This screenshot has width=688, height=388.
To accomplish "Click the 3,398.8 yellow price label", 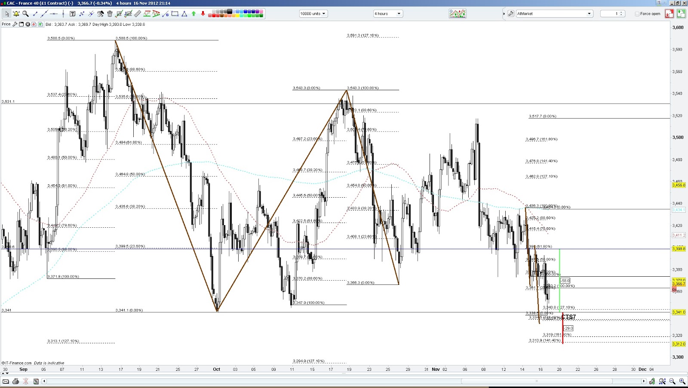I will [679, 249].
